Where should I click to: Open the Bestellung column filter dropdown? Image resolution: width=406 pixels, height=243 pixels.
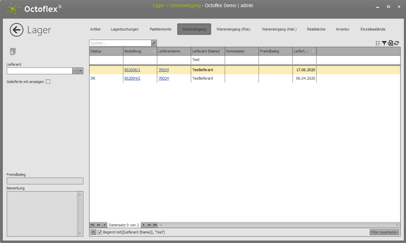tap(154, 51)
